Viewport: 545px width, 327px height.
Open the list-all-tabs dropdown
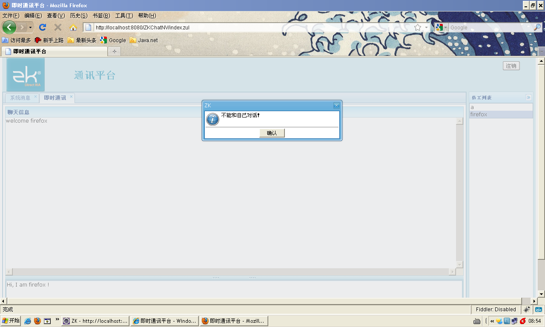[x=542, y=51]
